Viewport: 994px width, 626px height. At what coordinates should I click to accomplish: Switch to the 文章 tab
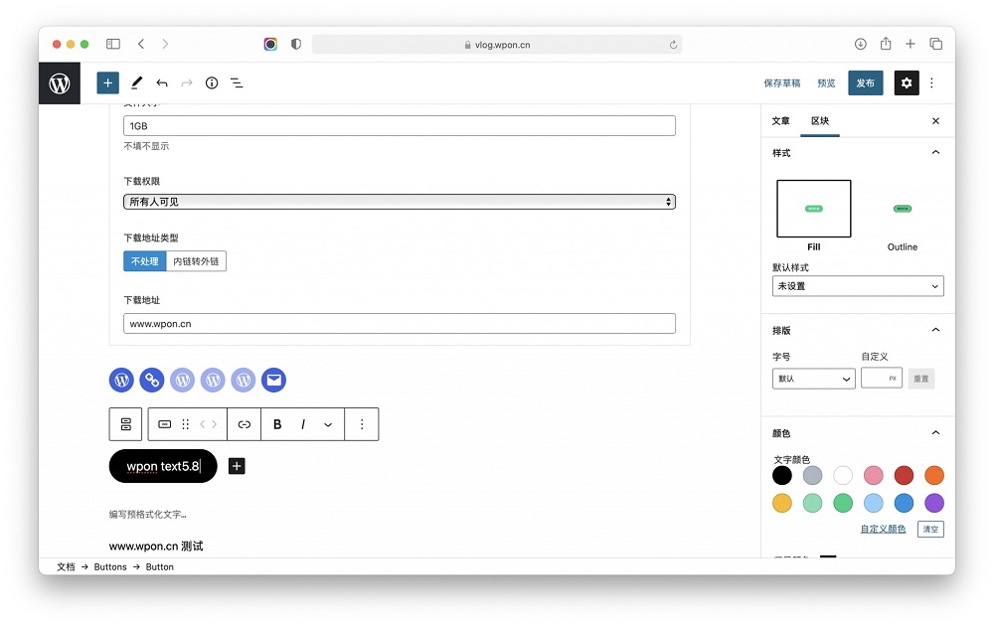tap(781, 120)
